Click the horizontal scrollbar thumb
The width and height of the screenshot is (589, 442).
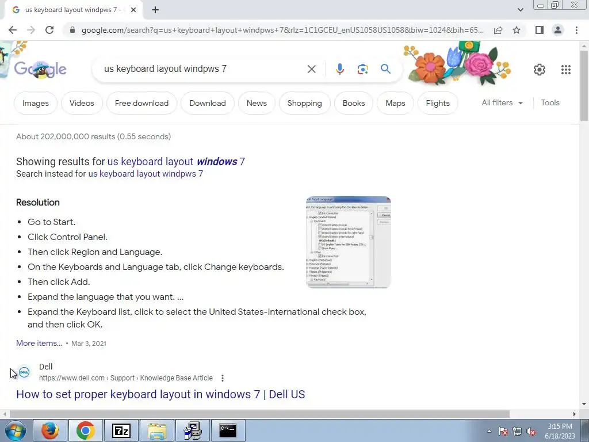pyautogui.click(x=259, y=414)
